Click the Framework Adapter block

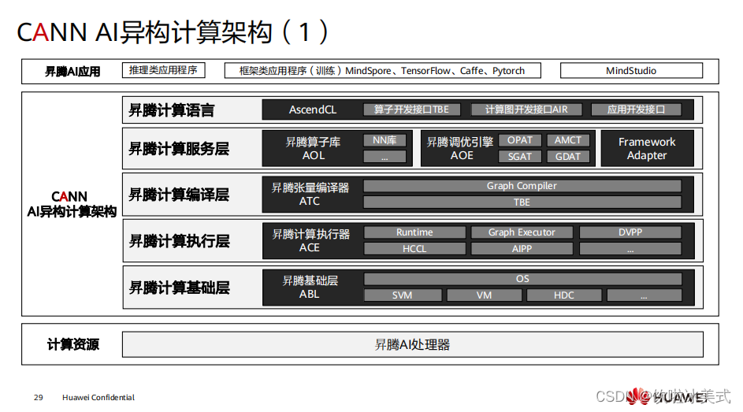click(648, 149)
